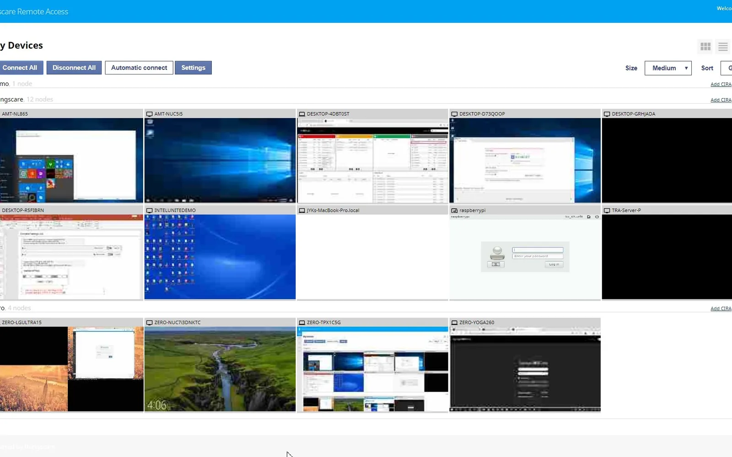732x457 pixels.
Task: Click the monitor icon beside AMT-NUC5I5
Action: (x=149, y=114)
